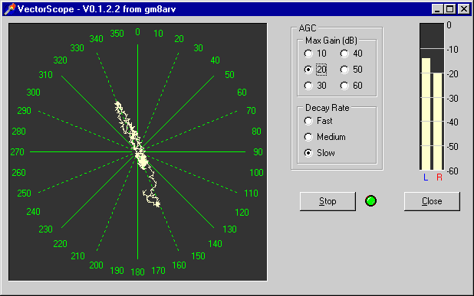The width and height of the screenshot is (474, 296).
Task: Maximize the VectorScope window
Action: coord(449,9)
